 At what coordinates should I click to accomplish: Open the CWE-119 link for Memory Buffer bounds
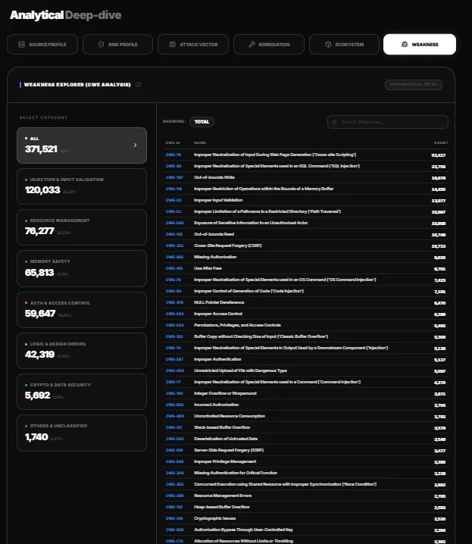[x=173, y=189]
